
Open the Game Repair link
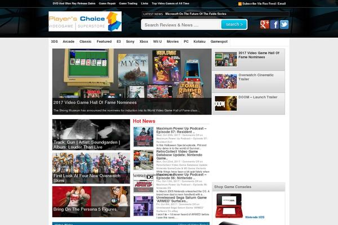click(x=107, y=3)
